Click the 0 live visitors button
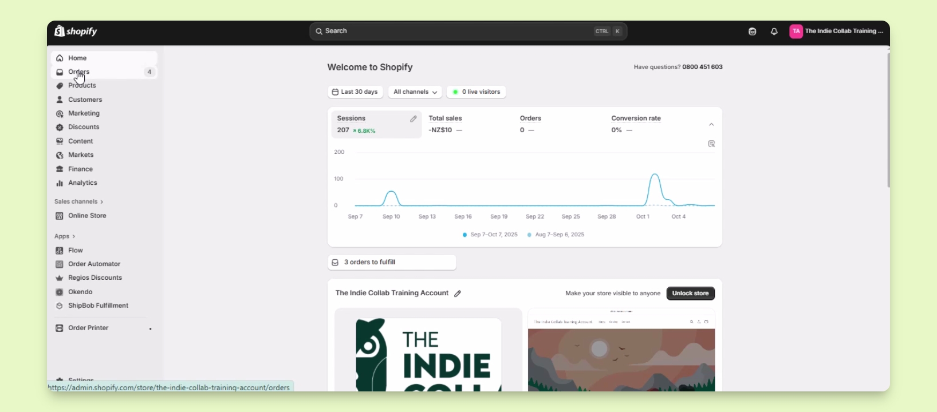The width and height of the screenshot is (937, 412). [477, 92]
